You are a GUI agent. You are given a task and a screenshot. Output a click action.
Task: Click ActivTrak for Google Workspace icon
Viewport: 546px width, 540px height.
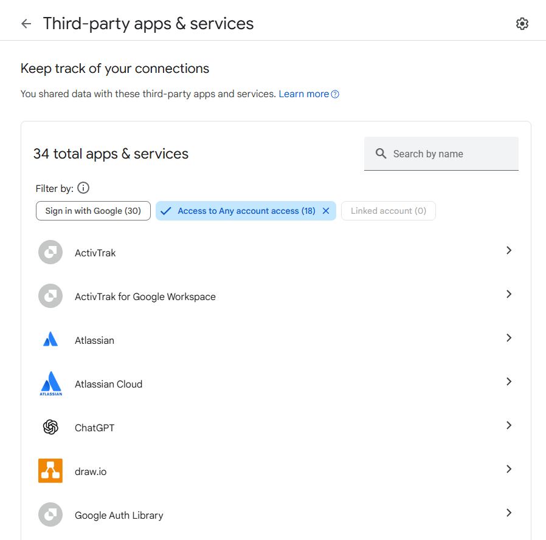(50, 296)
